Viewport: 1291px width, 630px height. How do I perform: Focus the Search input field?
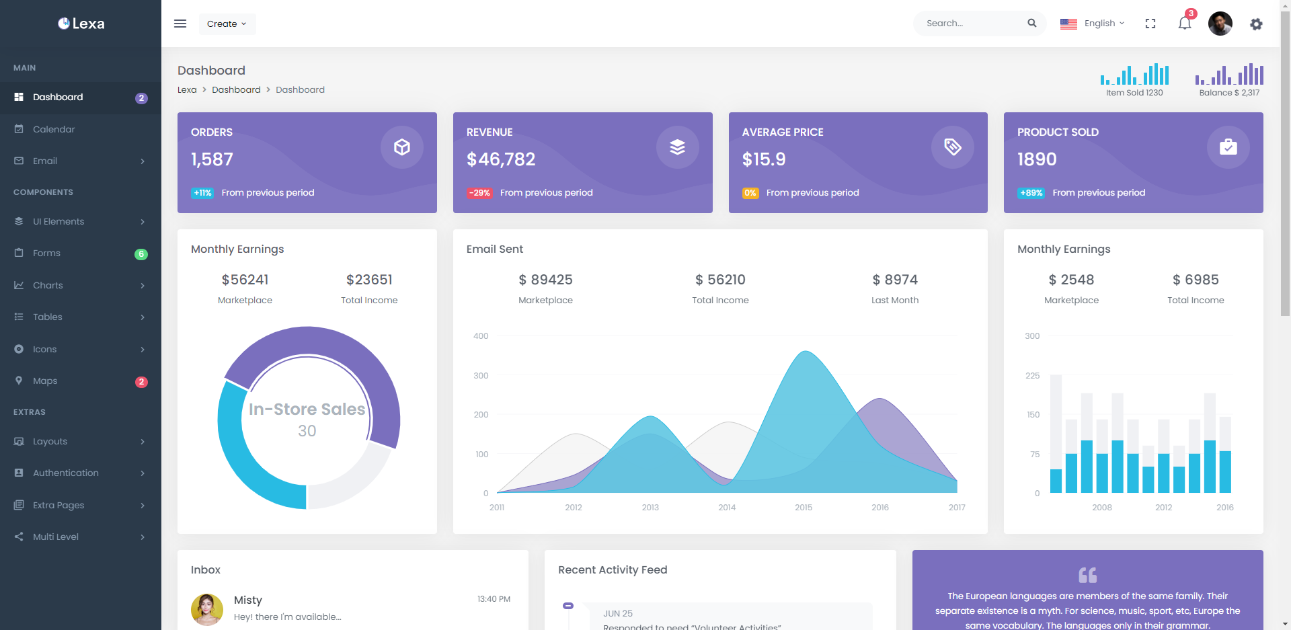[972, 24]
